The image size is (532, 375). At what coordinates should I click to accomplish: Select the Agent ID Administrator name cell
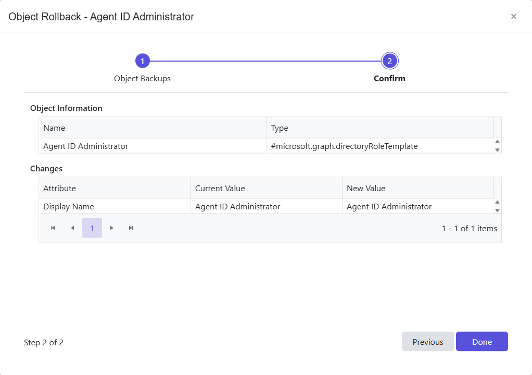pos(85,146)
